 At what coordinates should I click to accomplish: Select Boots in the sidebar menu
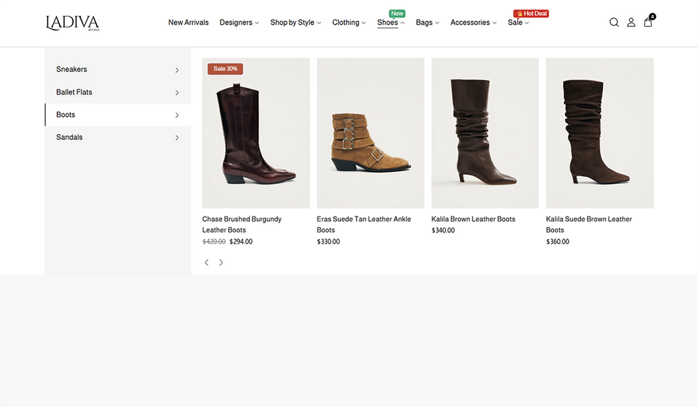(x=66, y=115)
